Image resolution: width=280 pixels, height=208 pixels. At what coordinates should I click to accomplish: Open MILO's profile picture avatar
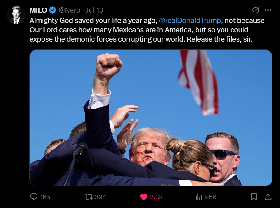(16, 15)
